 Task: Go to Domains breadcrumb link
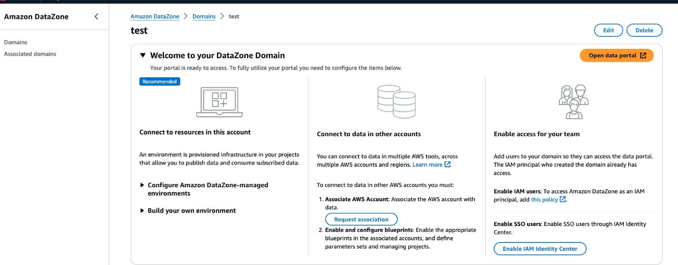204,16
